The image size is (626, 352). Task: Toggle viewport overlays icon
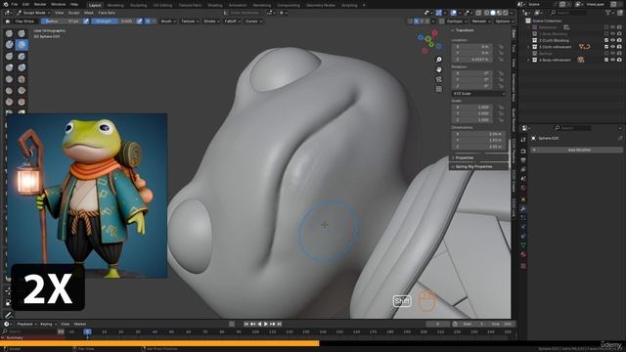tap(454, 13)
